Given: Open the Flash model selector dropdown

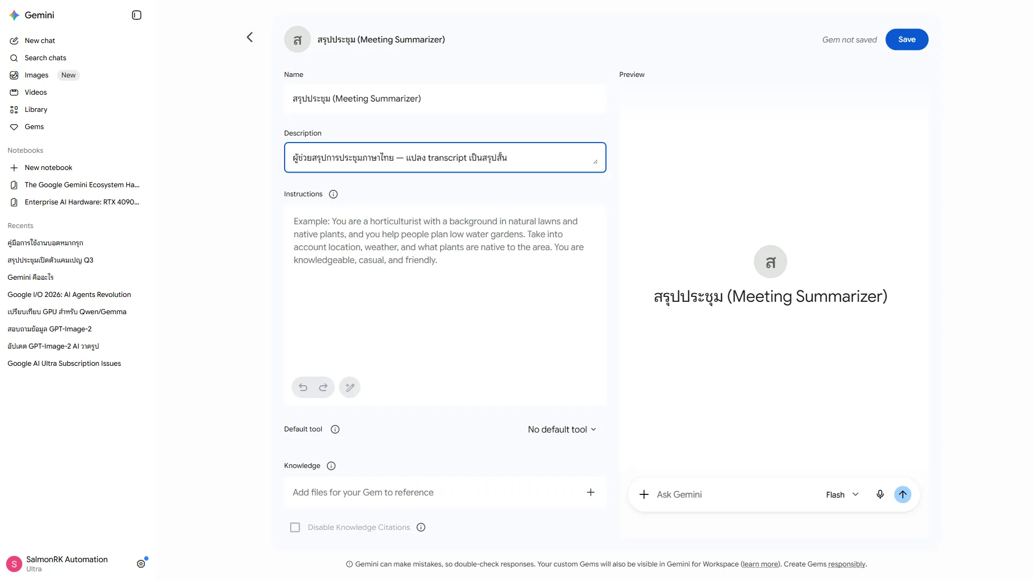Looking at the screenshot, I should [x=843, y=495].
